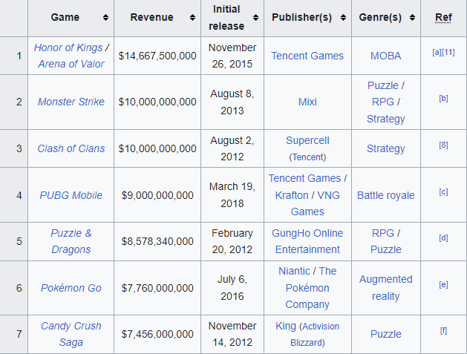
Task: Open footnote [c] reference
Action: click(443, 192)
